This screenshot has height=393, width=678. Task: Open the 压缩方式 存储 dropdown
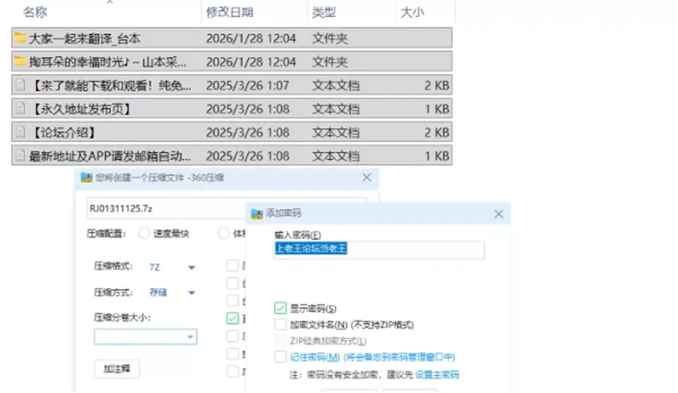(191, 294)
